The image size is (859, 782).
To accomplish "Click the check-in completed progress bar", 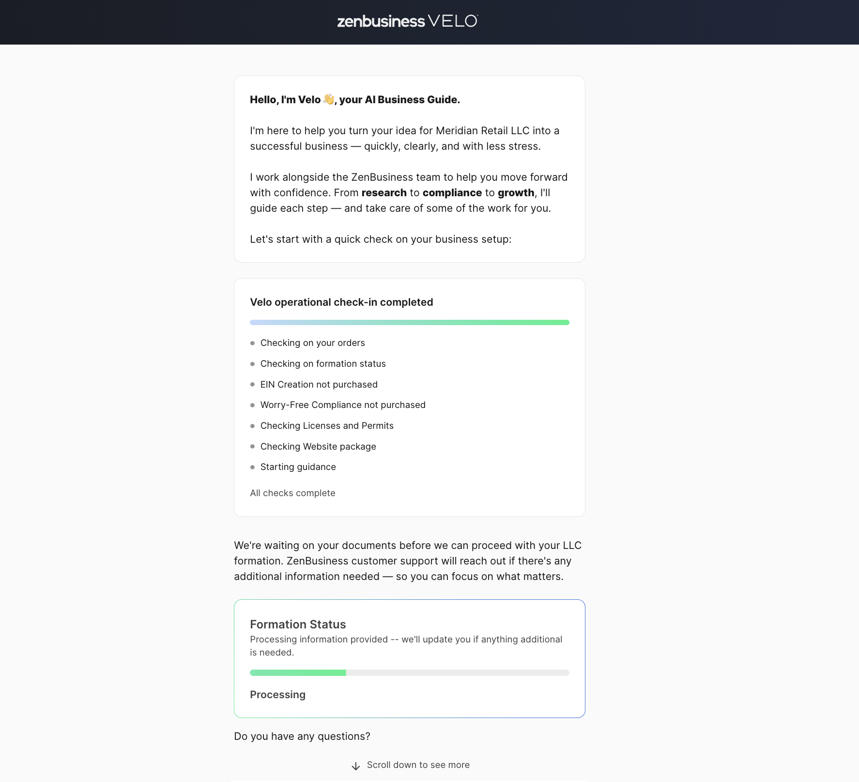I will point(410,322).
